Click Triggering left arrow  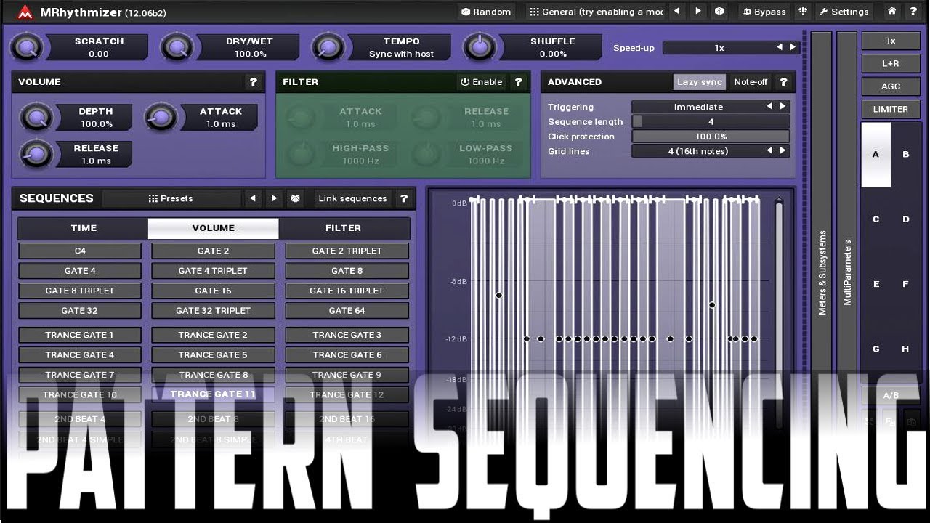click(x=769, y=107)
